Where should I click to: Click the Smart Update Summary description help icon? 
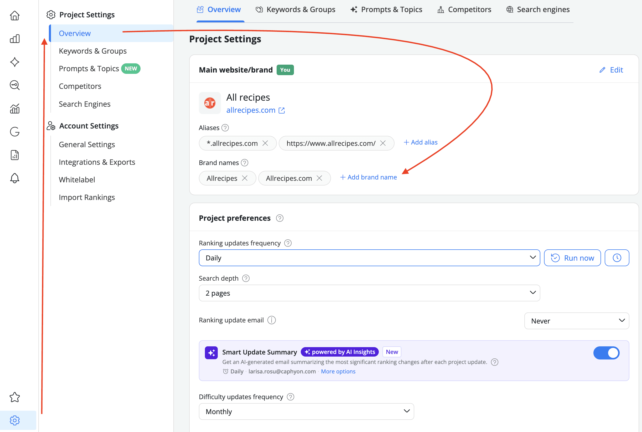(x=495, y=362)
